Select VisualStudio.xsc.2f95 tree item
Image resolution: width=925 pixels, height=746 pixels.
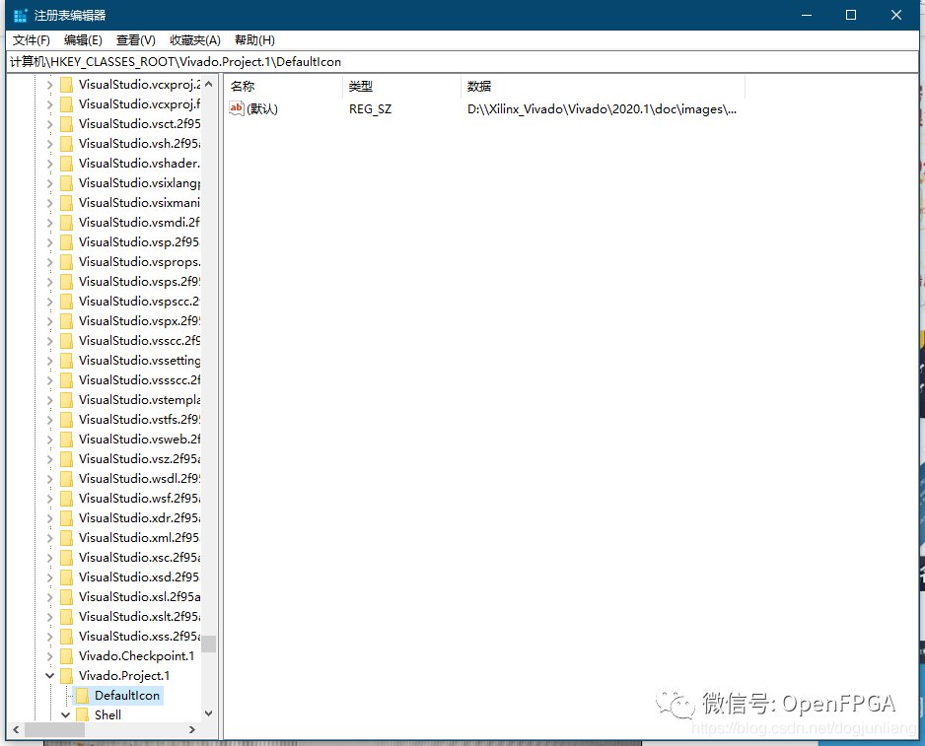coord(139,558)
